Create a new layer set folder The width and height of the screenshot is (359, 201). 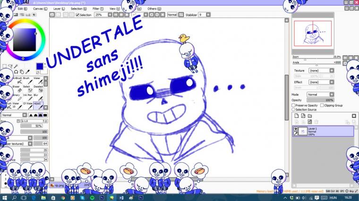pos(310,116)
